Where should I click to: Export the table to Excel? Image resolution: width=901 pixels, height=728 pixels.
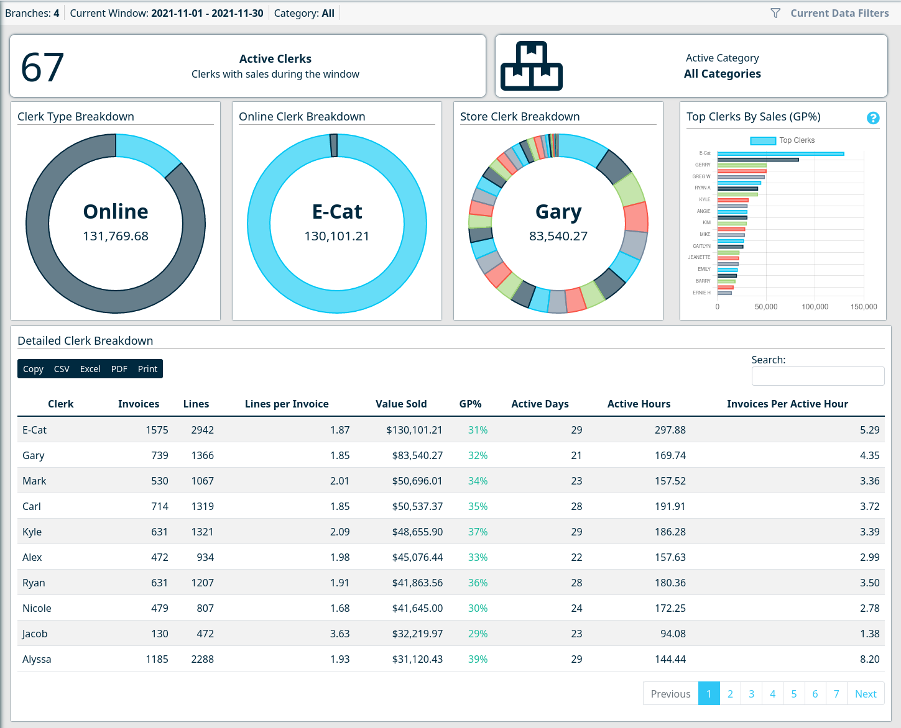[90, 368]
